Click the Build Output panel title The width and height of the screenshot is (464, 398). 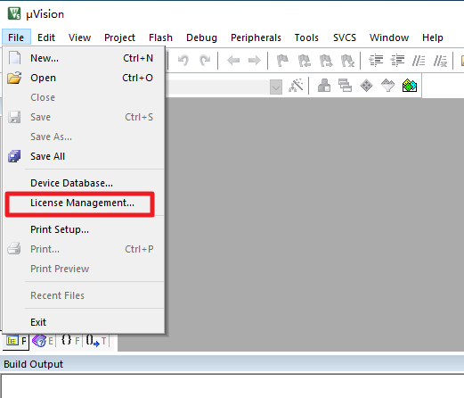tap(33, 364)
